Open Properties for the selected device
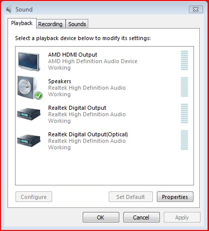Screen dimensions: 209x231 tap(175, 197)
